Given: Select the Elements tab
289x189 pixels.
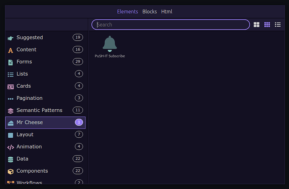Looking at the screenshot, I should (128, 12).
